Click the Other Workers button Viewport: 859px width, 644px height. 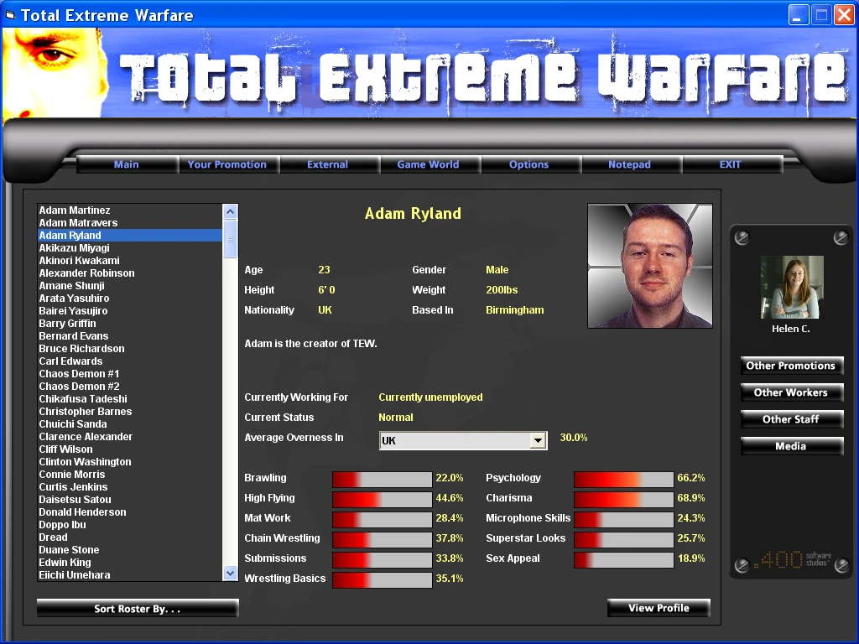point(791,392)
